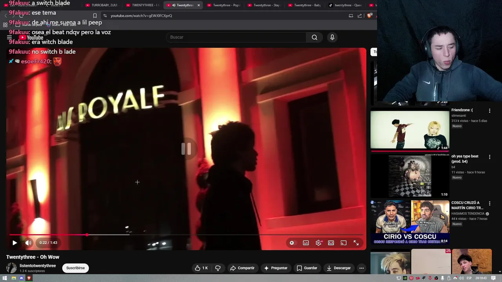Focus the Buscar search field
The height and width of the screenshot is (282, 502).
tap(236, 37)
